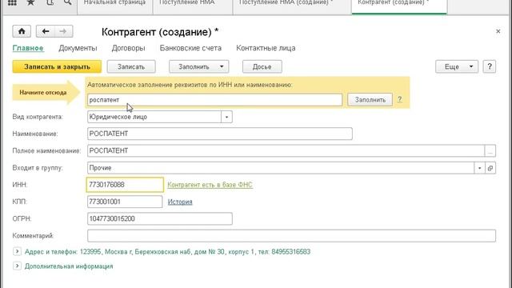Open Контрагент есть в базе ФНС link
The height and width of the screenshot is (288, 512).
[210, 185]
